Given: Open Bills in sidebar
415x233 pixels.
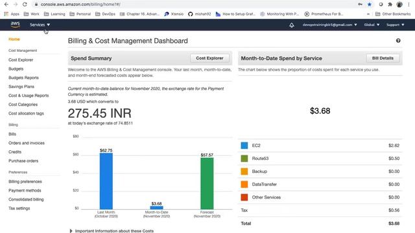Looking at the screenshot, I should pos(12,134).
